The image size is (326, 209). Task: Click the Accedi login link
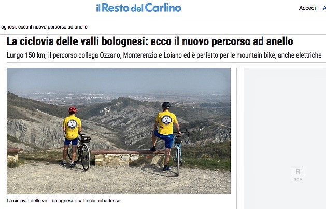click(307, 8)
